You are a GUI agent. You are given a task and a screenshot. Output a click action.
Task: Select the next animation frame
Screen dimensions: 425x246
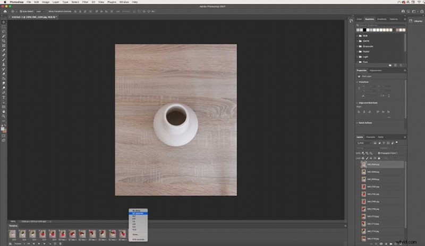(44, 243)
